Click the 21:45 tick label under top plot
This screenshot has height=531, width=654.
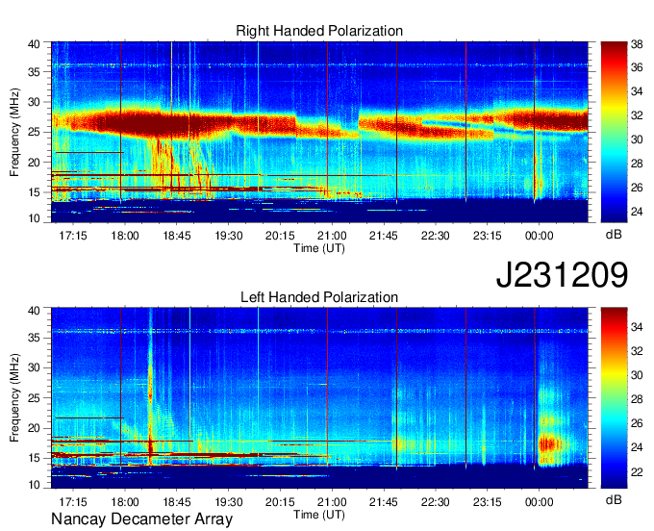click(384, 236)
